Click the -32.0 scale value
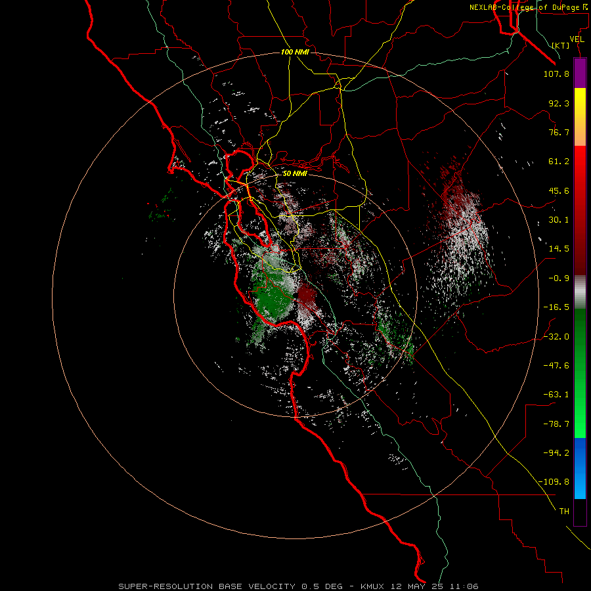The height and width of the screenshot is (591, 591). (556, 337)
